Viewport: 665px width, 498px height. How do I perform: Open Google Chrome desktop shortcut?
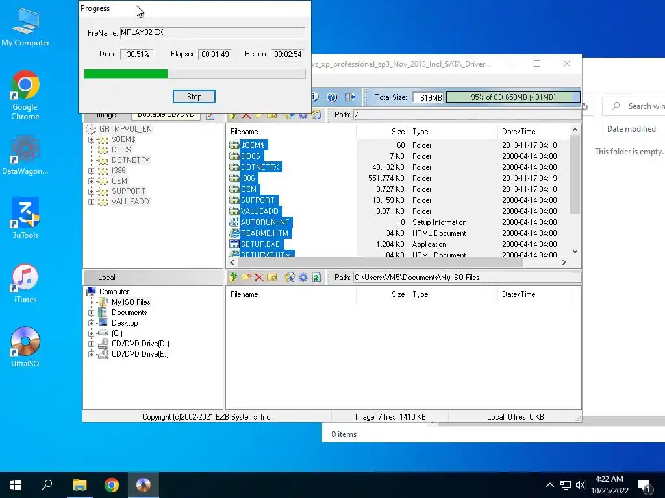coord(25,95)
